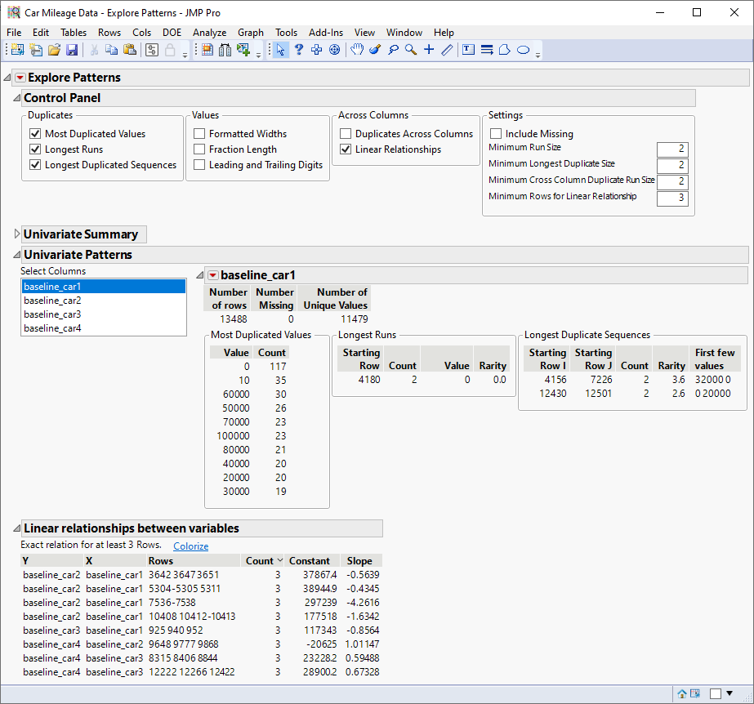The height and width of the screenshot is (704, 754).
Task: Open the Analyze menu
Action: point(209,33)
